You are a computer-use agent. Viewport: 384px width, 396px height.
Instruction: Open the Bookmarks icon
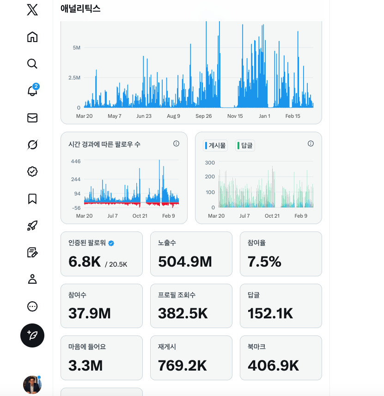point(32,198)
